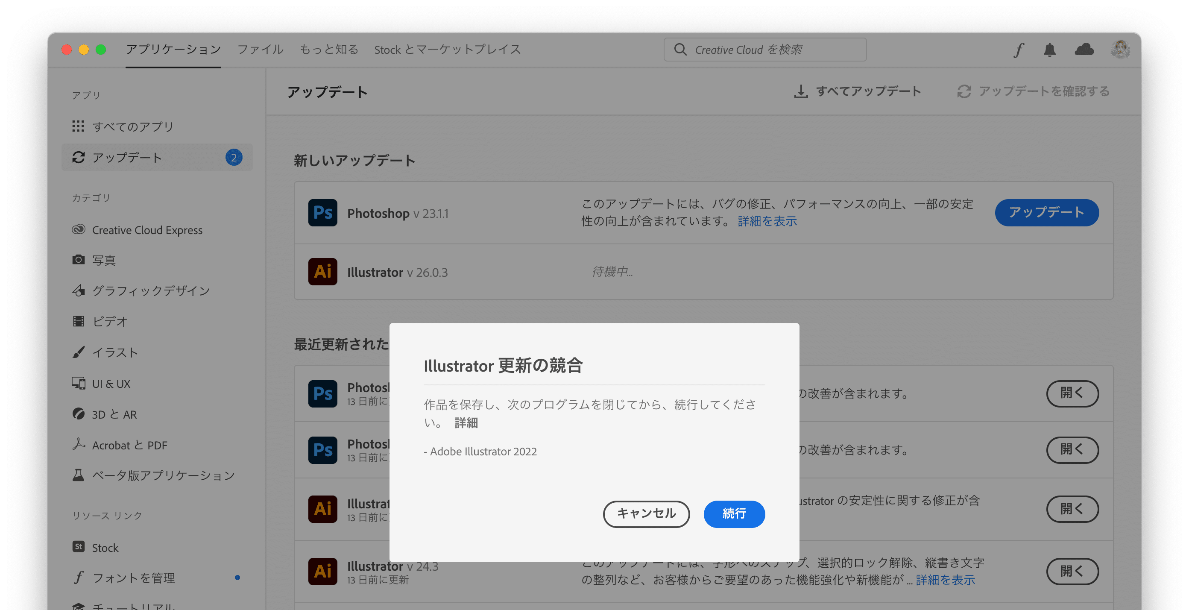
Task: Click the Illustrator v 26.0.3 app icon
Action: 322,272
